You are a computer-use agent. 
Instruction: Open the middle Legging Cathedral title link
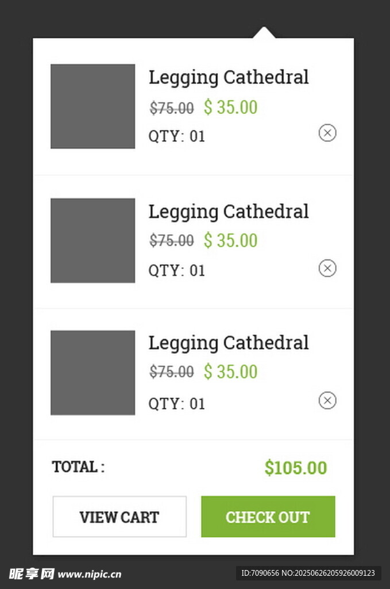coord(229,211)
